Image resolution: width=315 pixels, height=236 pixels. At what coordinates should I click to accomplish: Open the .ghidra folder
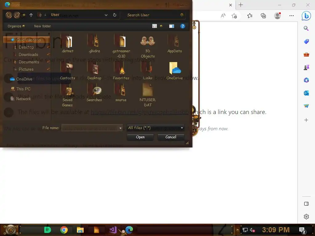pos(94,43)
